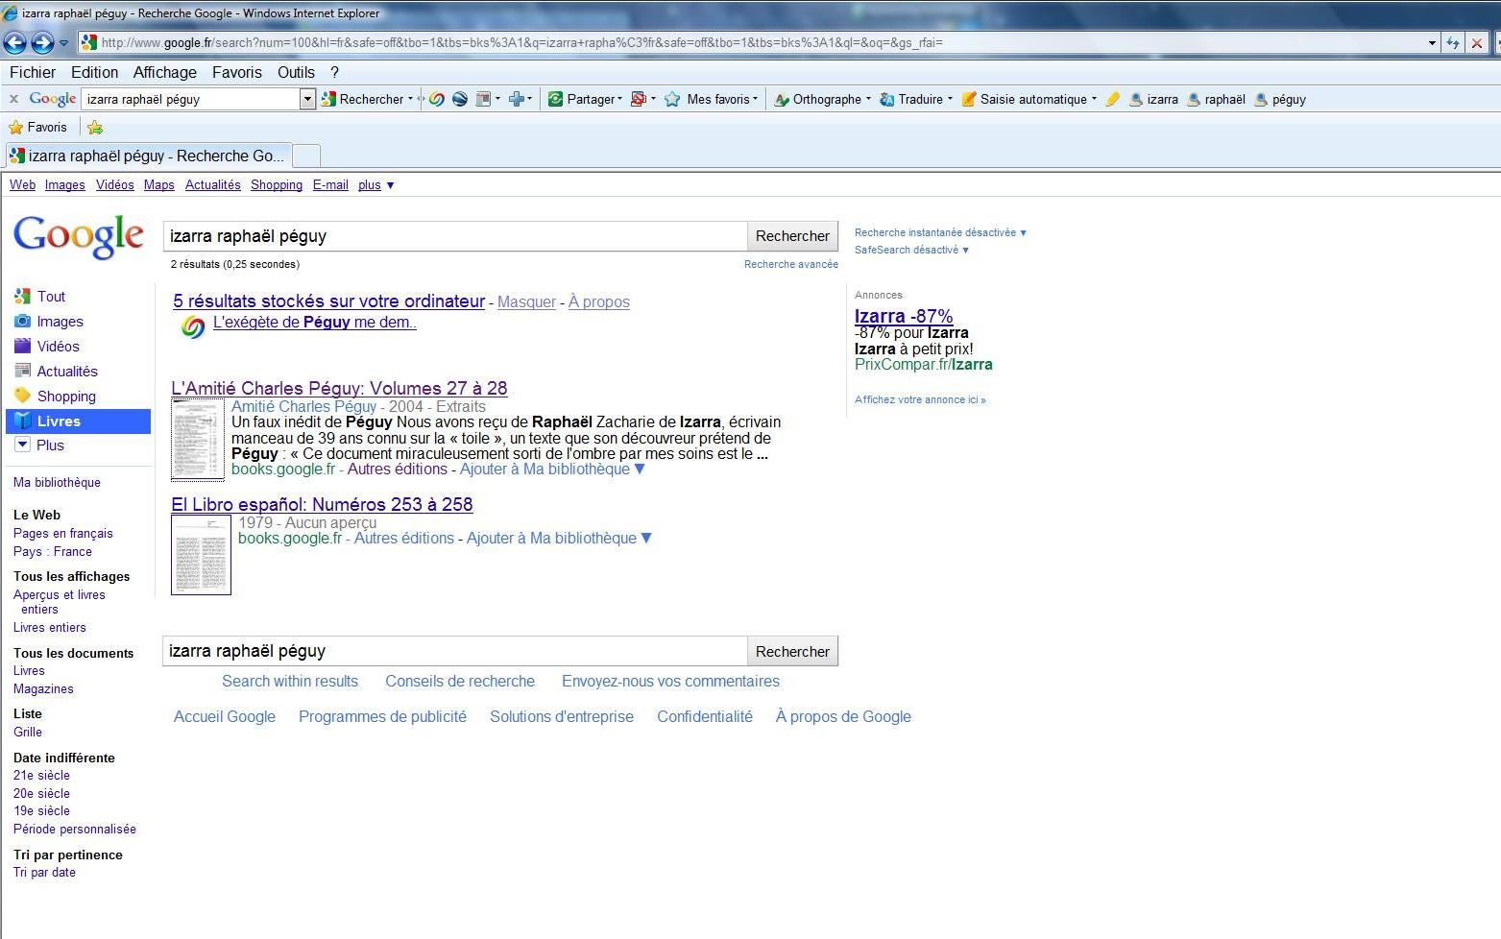Open the Traduire dropdown arrow
This screenshot has width=1501, height=939.
tap(950, 99)
